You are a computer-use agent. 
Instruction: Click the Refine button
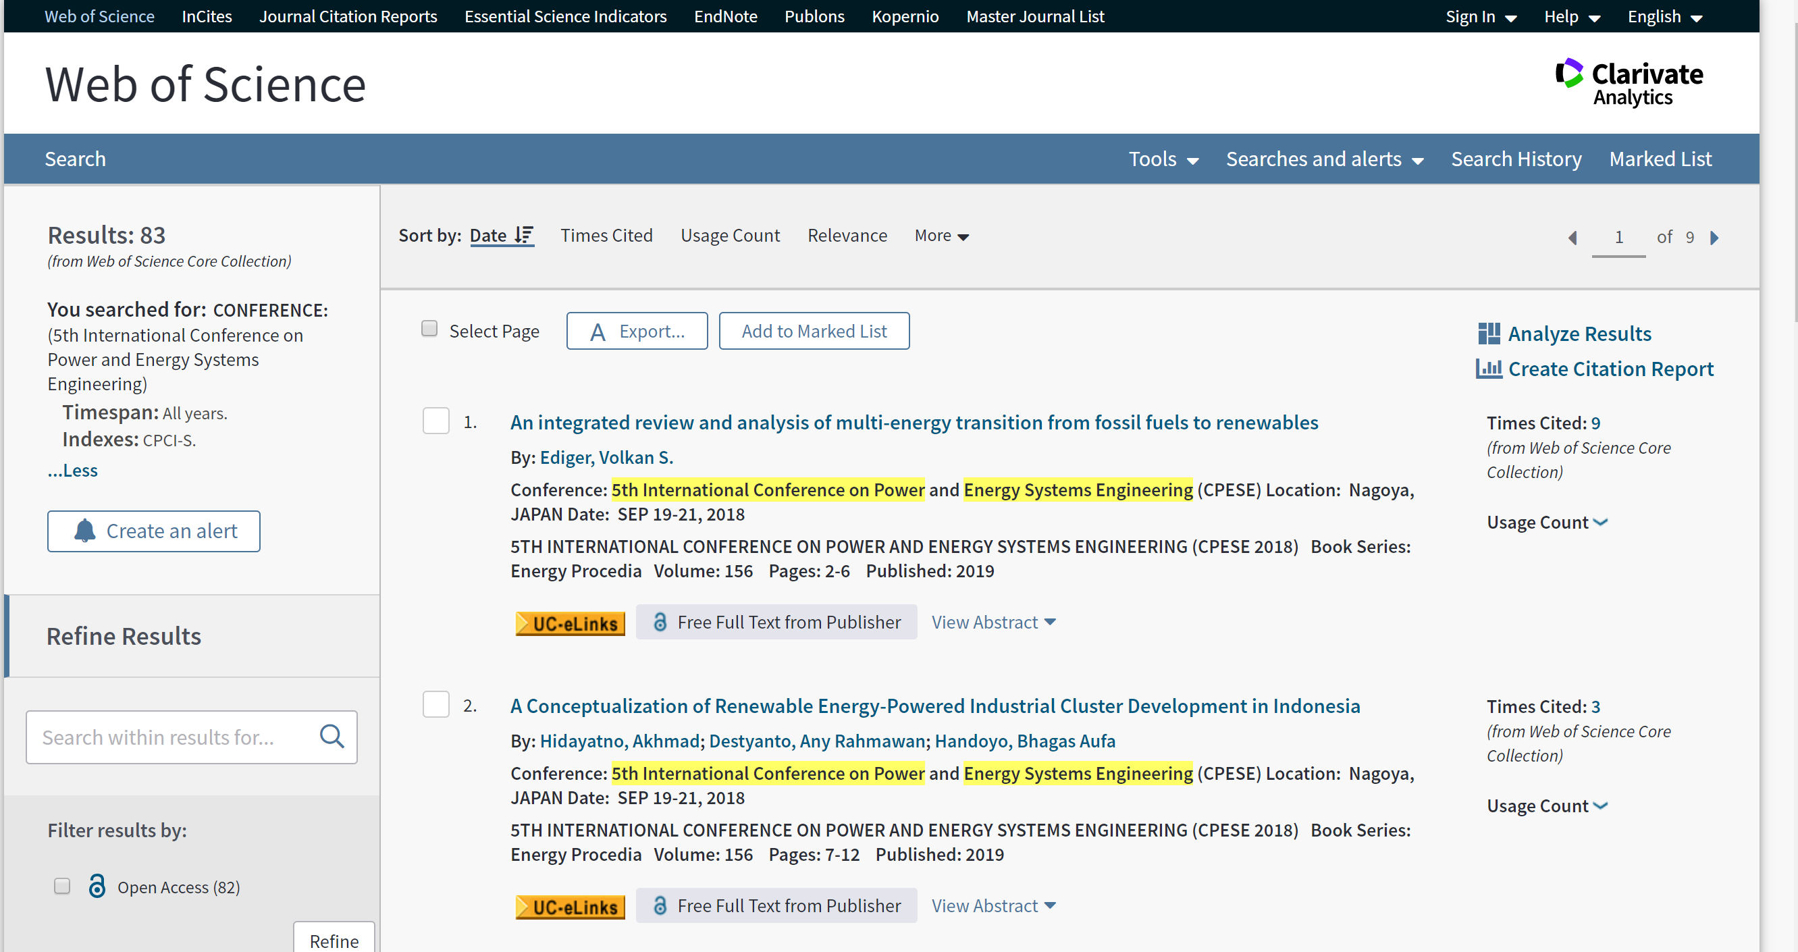tap(334, 938)
